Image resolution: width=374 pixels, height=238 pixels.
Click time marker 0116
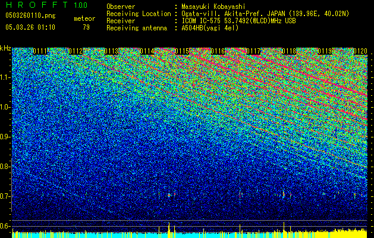point(218,51)
